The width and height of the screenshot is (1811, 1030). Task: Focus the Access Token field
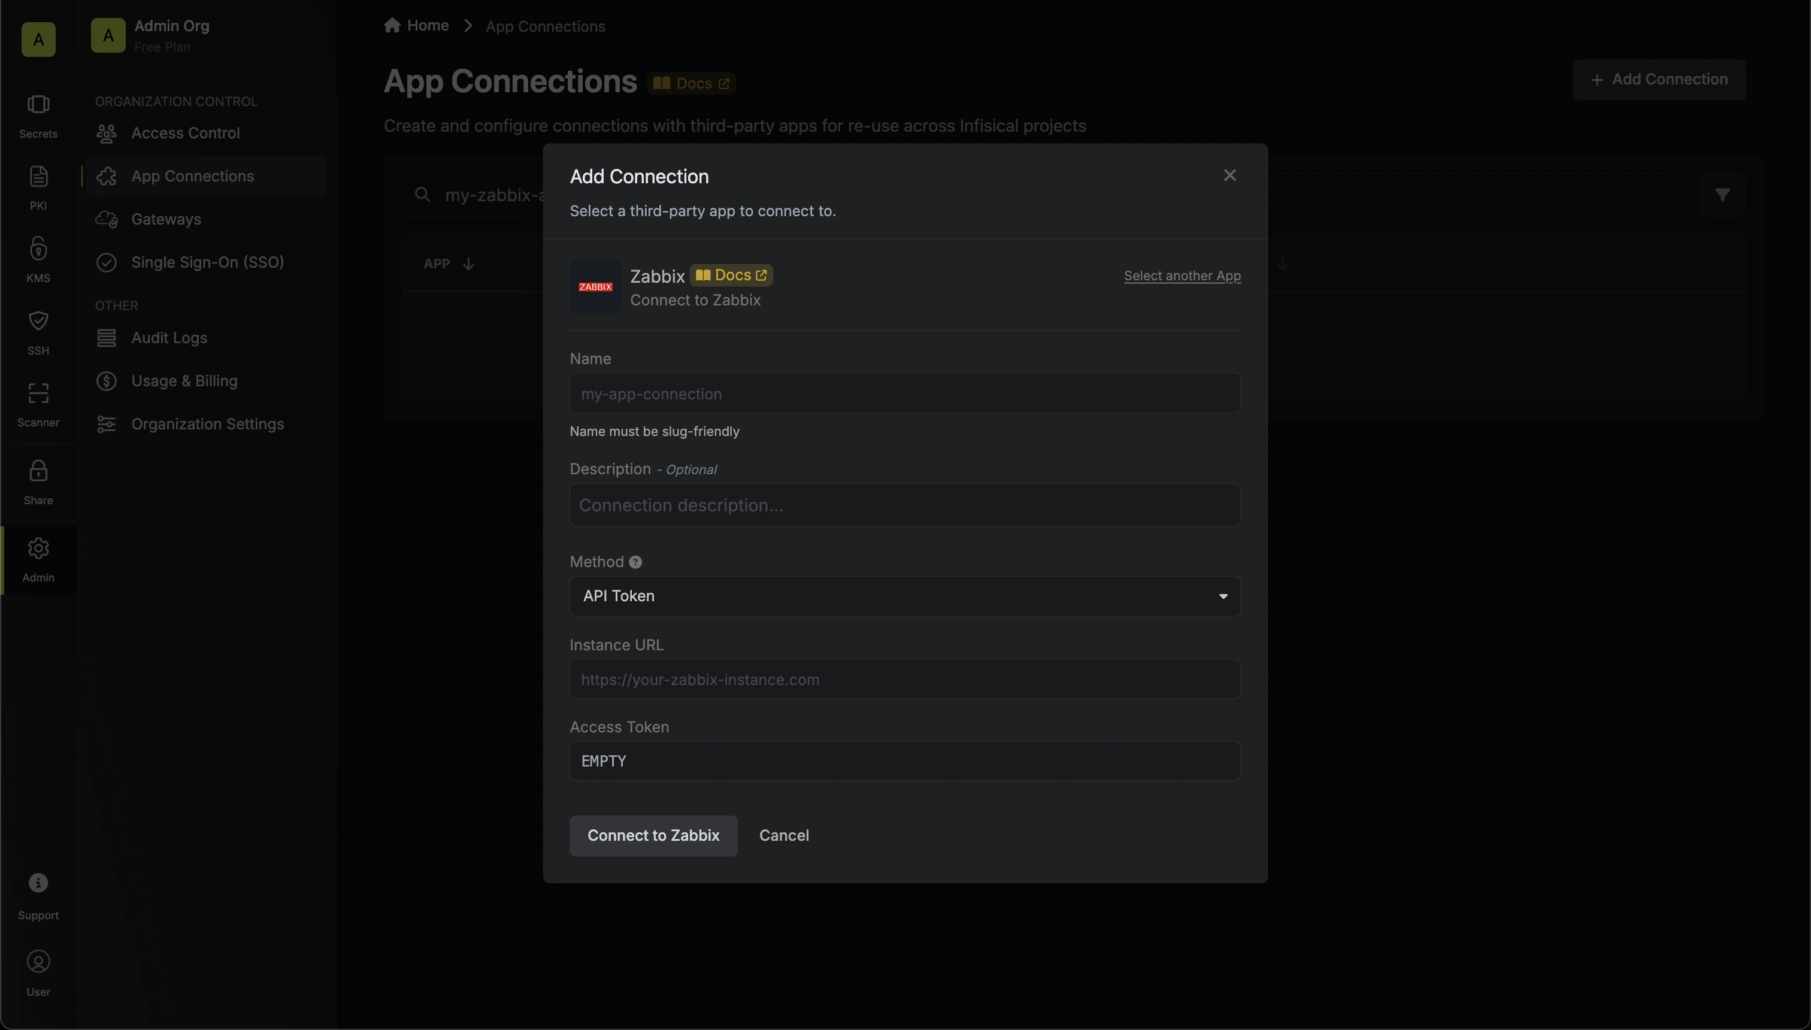coord(905,761)
